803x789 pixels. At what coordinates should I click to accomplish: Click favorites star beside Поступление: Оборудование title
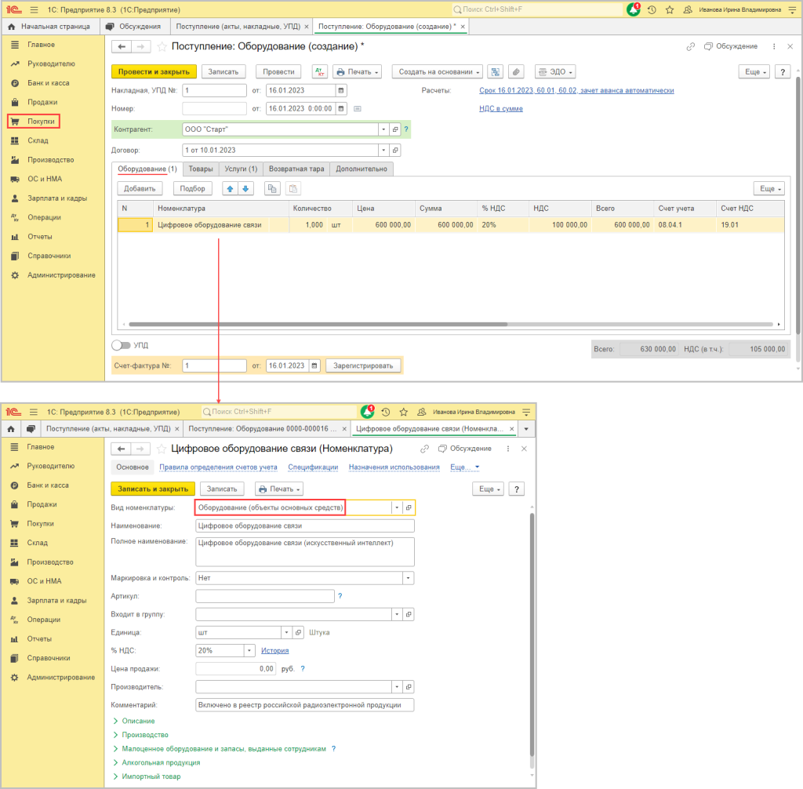point(162,46)
